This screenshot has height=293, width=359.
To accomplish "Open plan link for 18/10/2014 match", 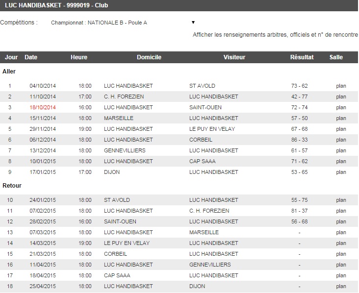I will point(341,107).
